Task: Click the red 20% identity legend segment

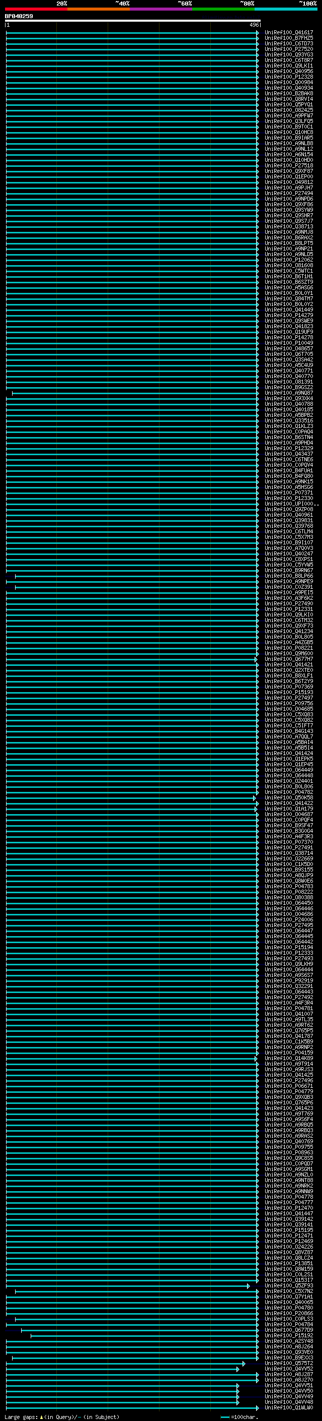Action: coord(36,9)
